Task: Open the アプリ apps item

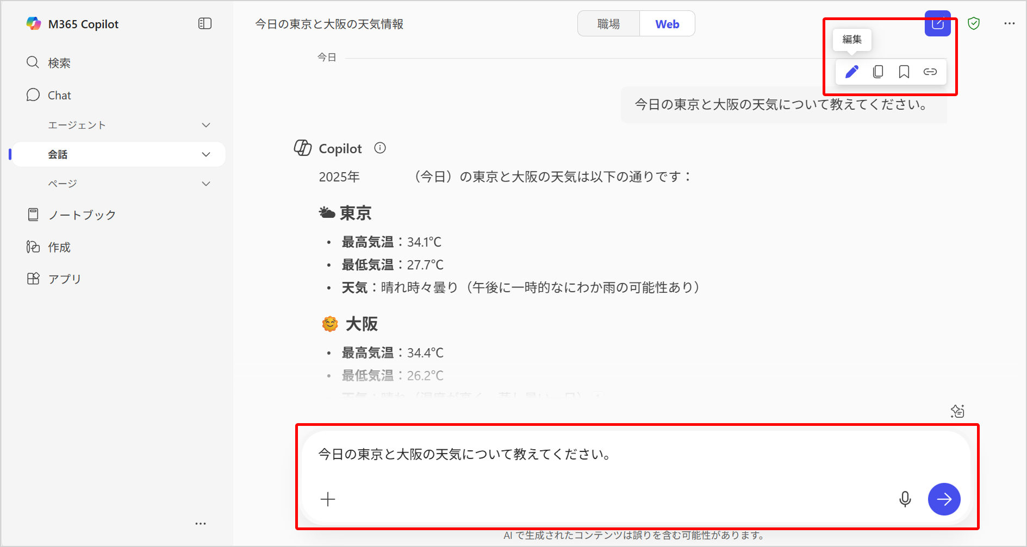Action: [54, 279]
